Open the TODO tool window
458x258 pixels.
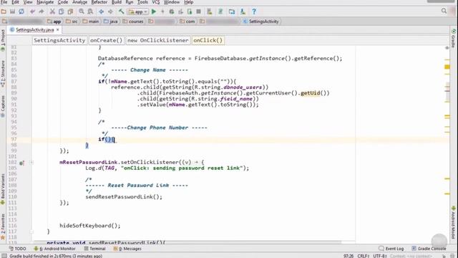click(17, 249)
